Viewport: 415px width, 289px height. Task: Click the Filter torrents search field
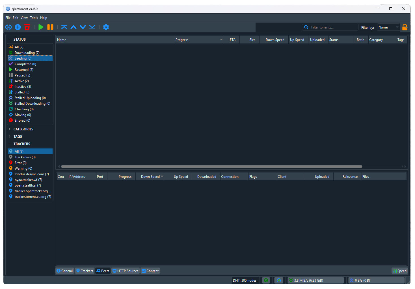tap(330, 27)
